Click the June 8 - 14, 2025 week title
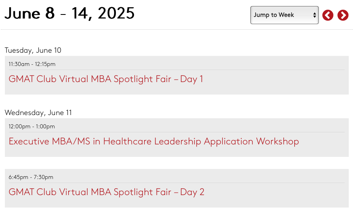 pos(69,13)
